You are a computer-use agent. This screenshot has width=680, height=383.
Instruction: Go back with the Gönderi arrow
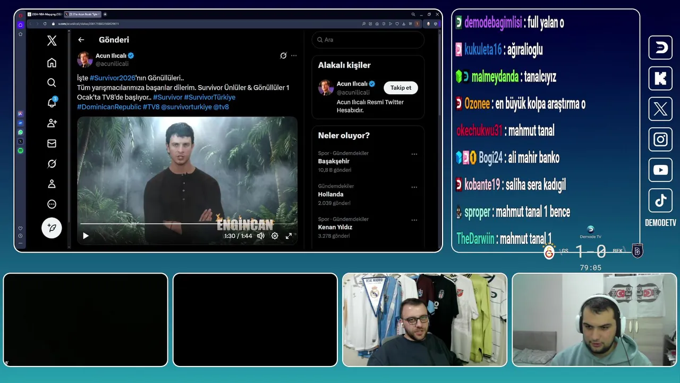(x=81, y=40)
